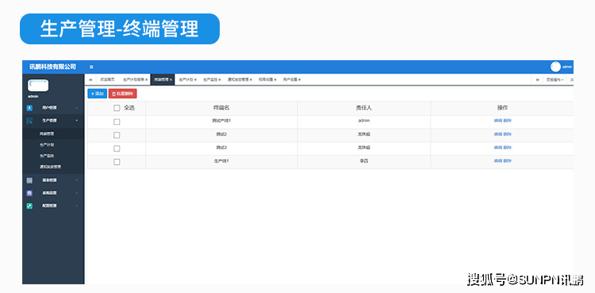Click 编辑 for terminal 生产线1

[498, 161]
